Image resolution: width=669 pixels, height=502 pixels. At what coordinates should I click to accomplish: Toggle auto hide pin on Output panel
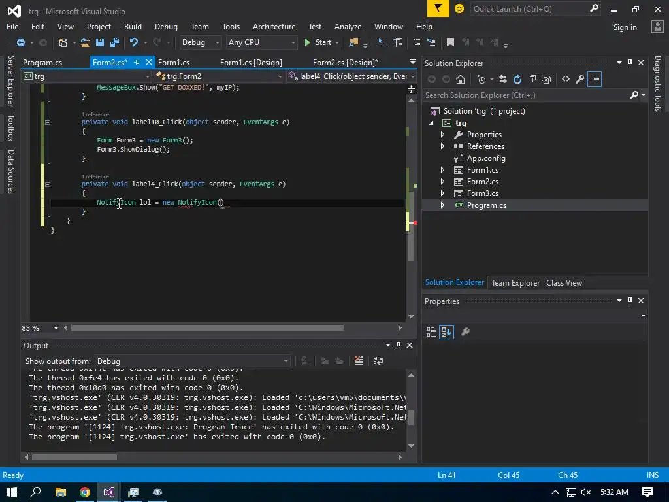[399, 345]
